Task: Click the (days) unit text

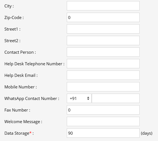Action: (146, 133)
